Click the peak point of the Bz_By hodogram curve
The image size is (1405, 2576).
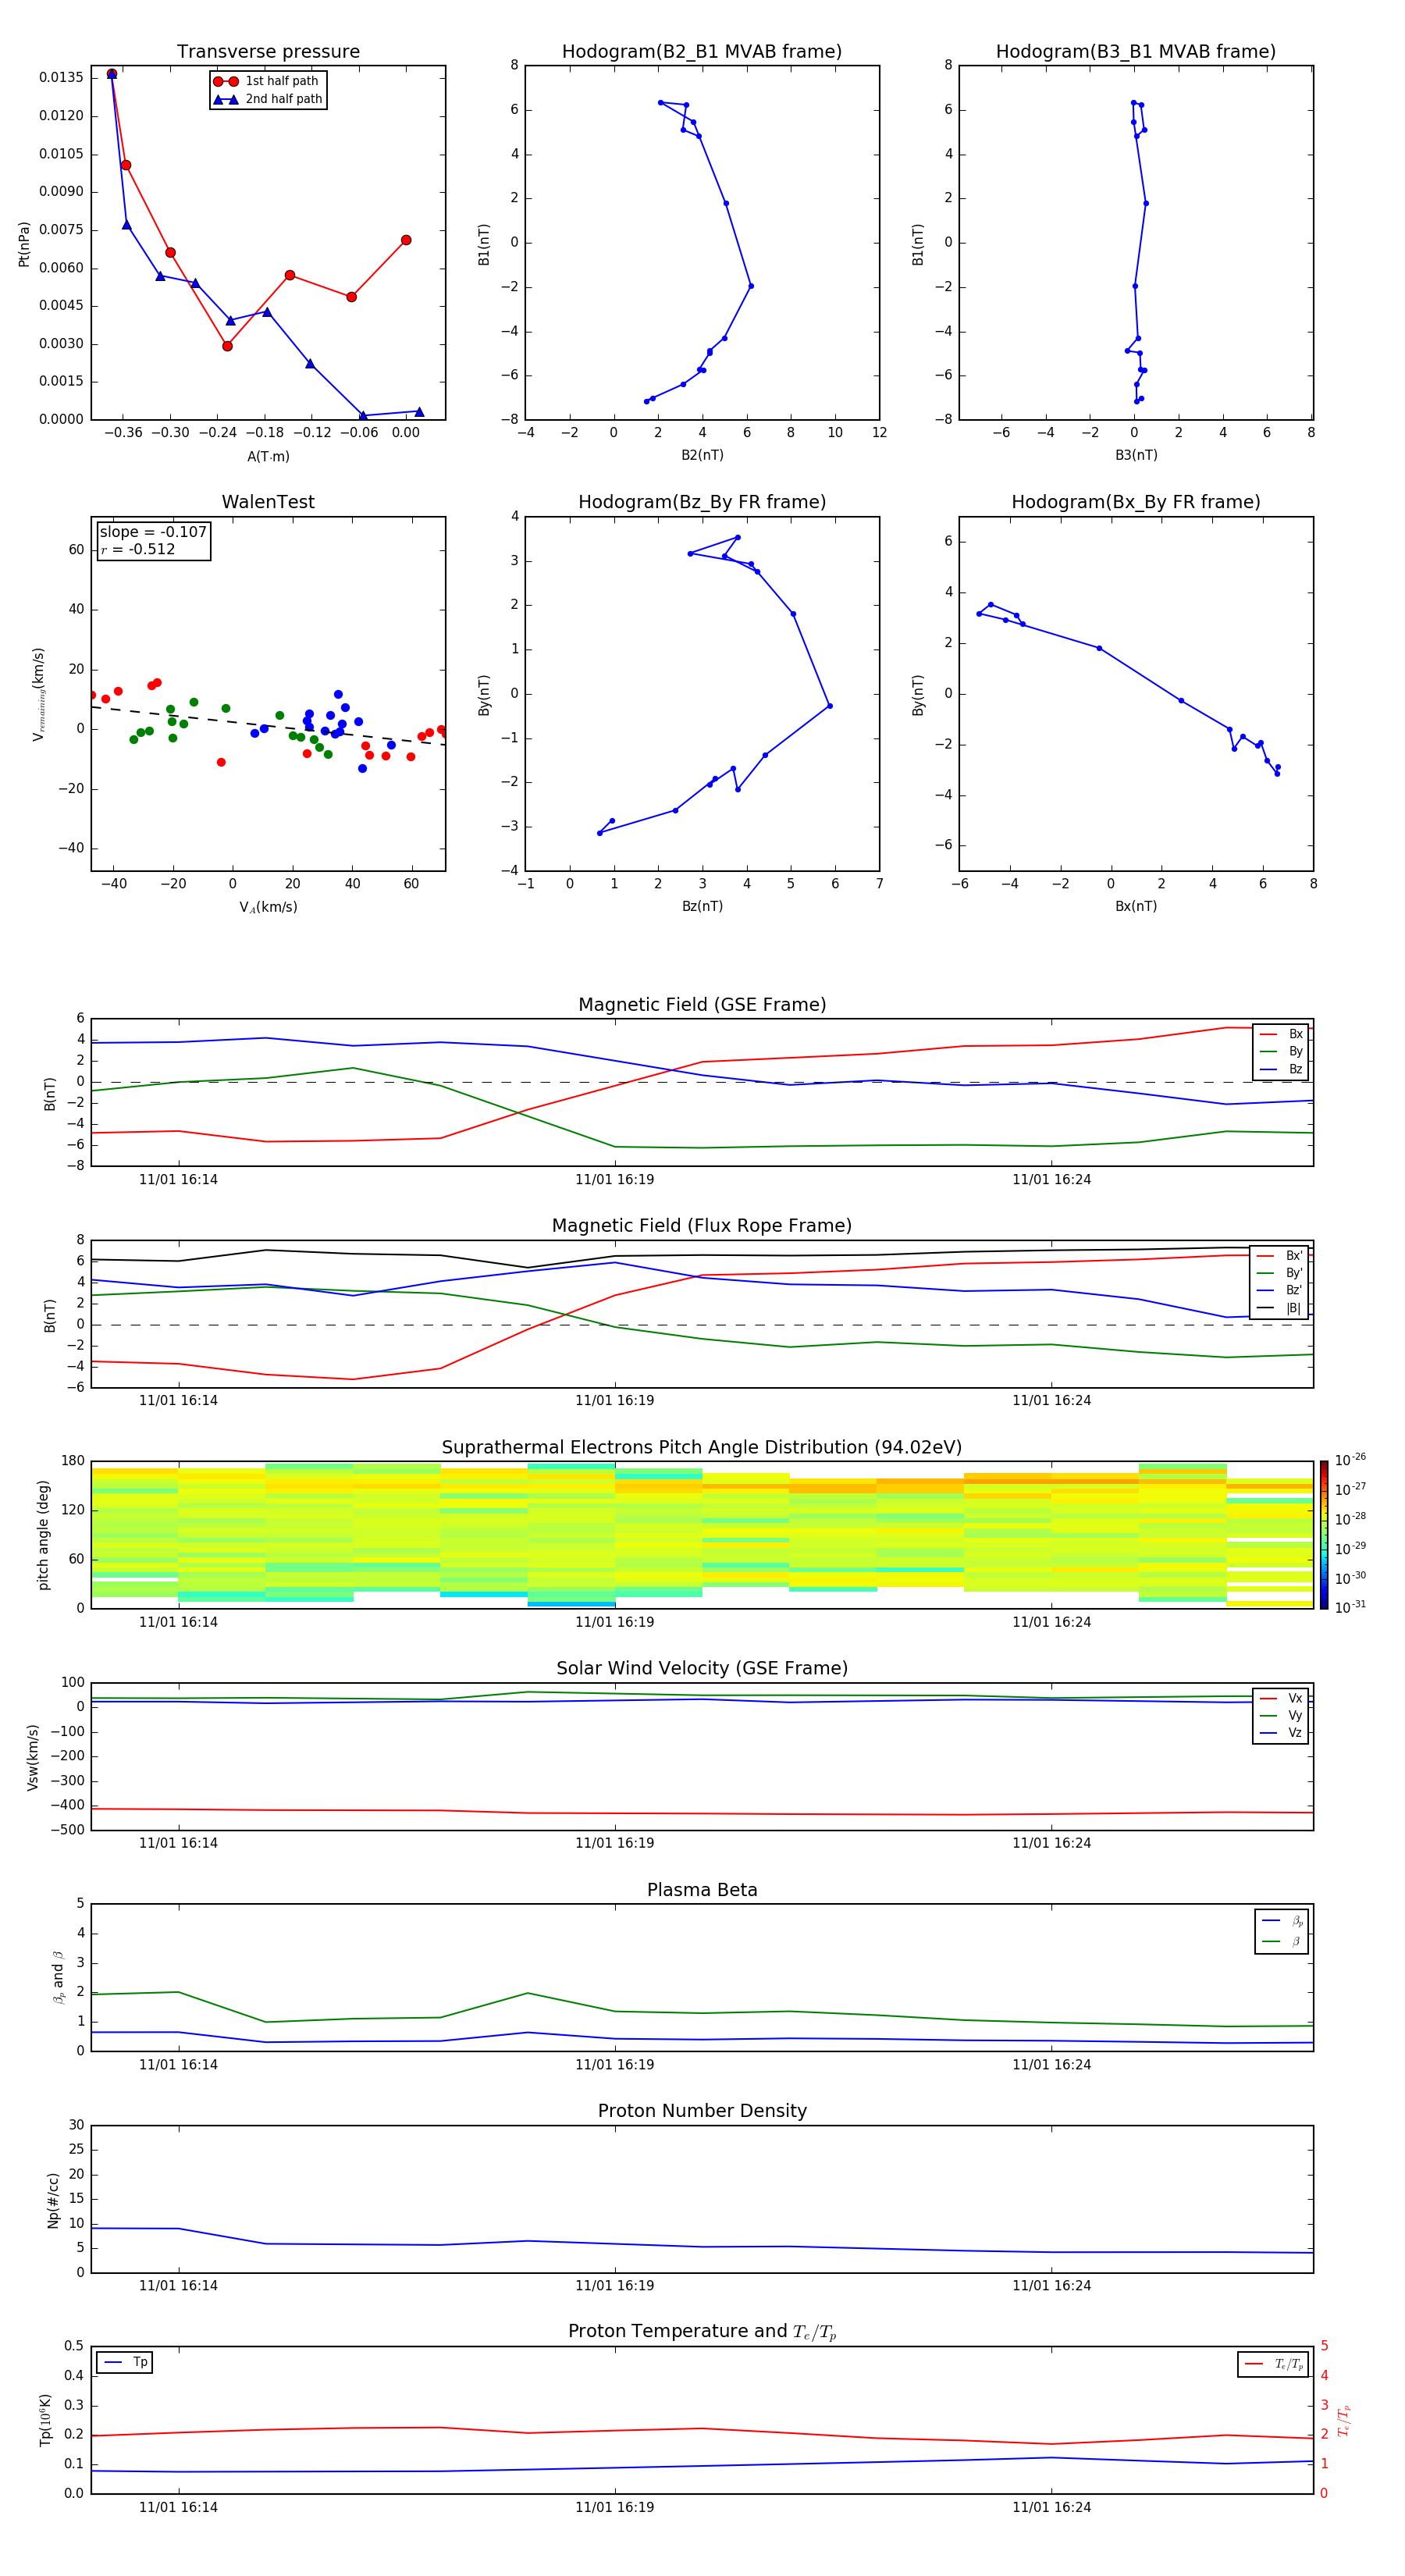pyautogui.click(x=738, y=537)
